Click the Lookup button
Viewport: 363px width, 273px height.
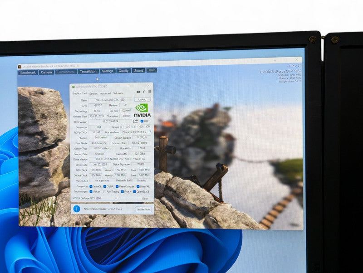[x=142, y=99]
